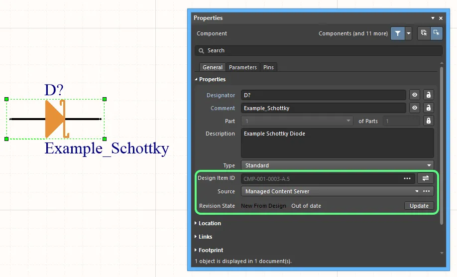
Task: Click the bottom-right green selection handle
Action: click(105, 139)
